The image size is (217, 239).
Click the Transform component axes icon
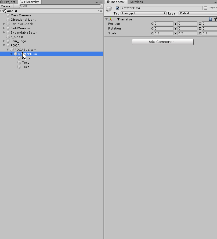110,19
